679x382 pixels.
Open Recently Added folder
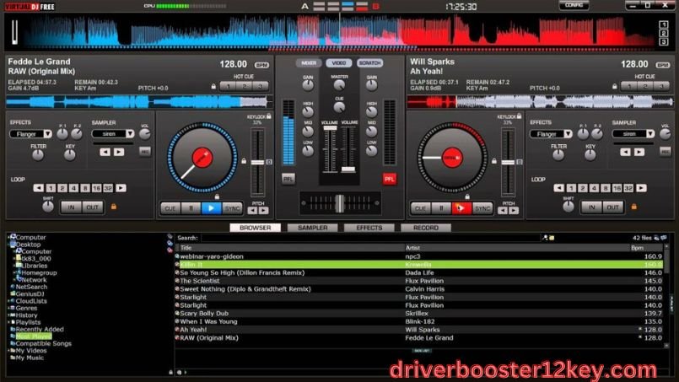tap(40, 329)
